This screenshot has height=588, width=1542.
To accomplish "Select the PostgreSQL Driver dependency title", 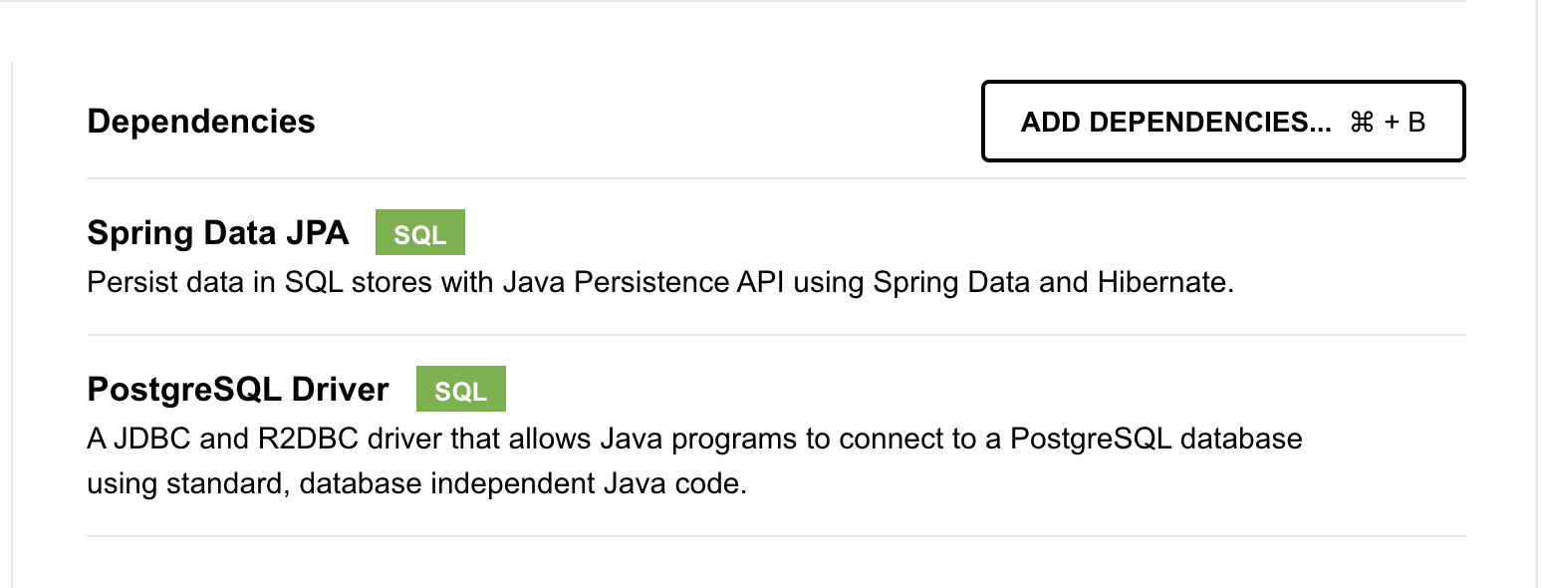I will 238,389.
